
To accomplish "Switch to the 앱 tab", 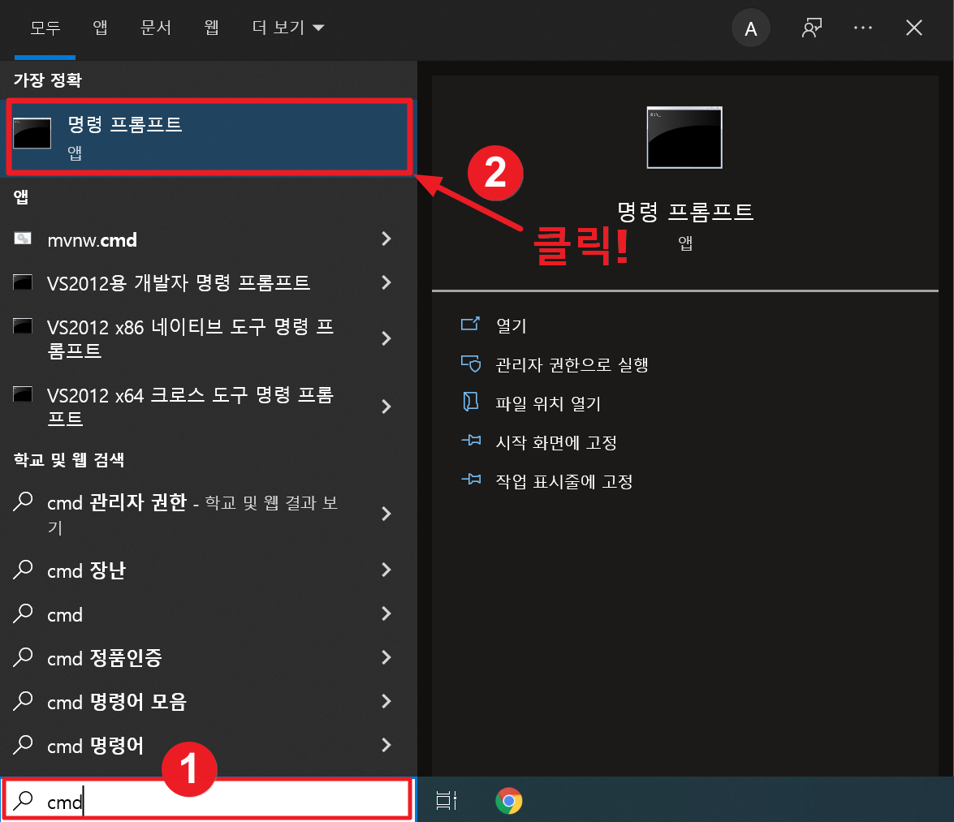I will coord(100,27).
